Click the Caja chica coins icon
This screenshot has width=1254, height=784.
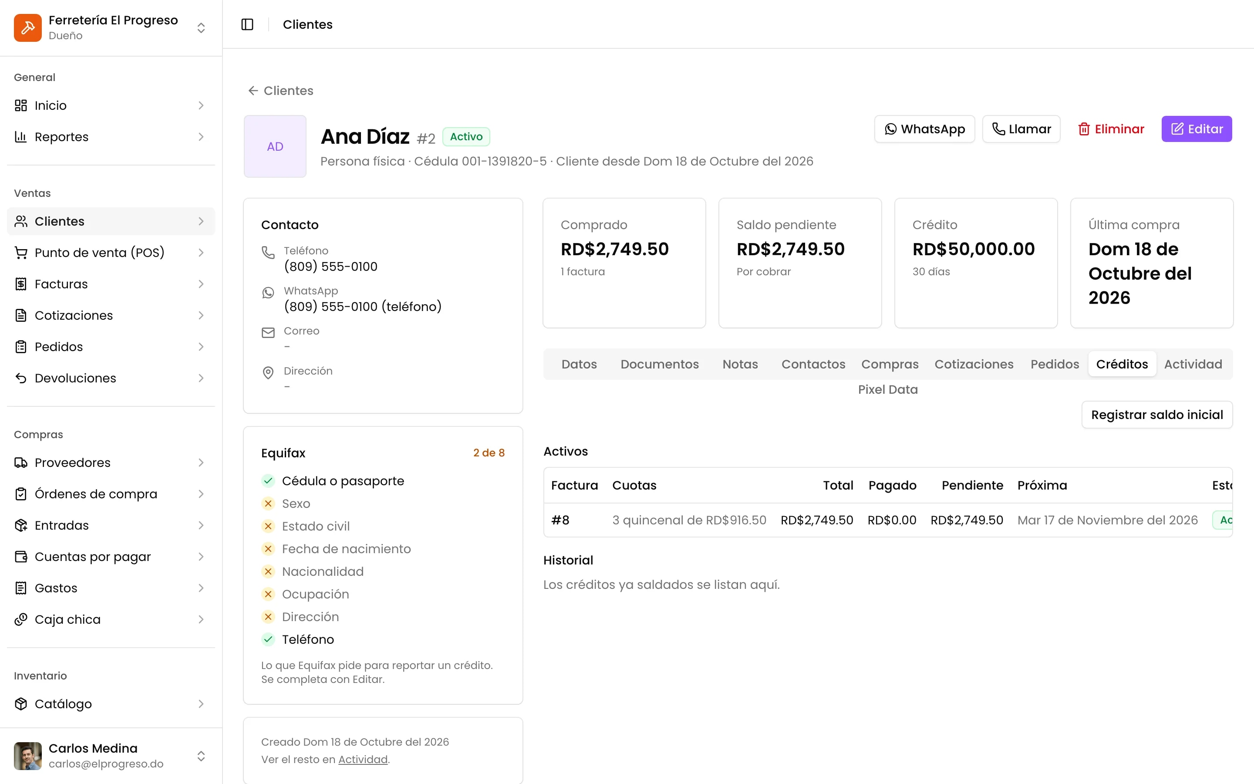click(x=21, y=619)
